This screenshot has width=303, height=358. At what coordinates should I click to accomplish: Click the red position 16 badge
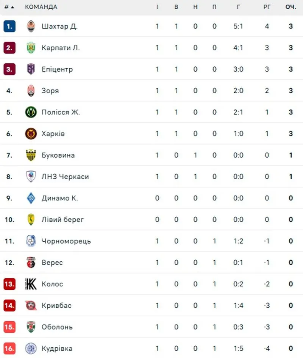[9, 349]
